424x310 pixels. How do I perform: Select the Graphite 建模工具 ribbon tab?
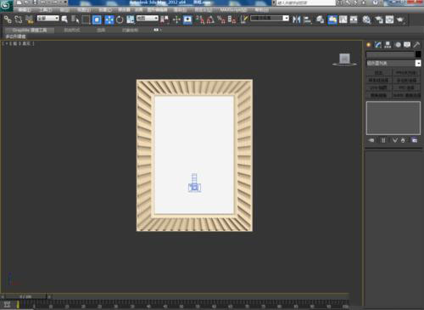[30, 30]
